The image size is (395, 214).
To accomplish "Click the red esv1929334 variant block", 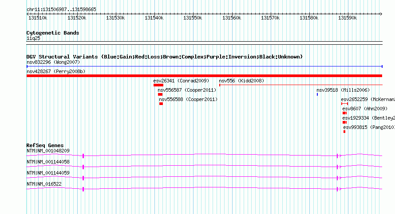I will pyautogui.click(x=344, y=122).
